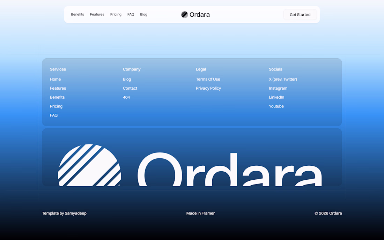Click the Ordara logo in the navbar

point(195,15)
